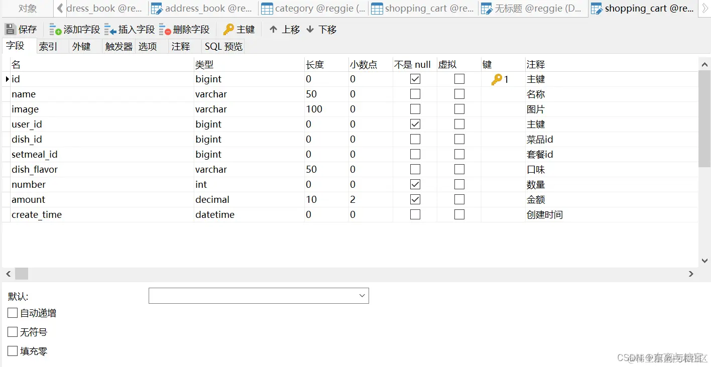Select the dish_flavor field name cell
This screenshot has width=711, height=367.
coord(102,169)
